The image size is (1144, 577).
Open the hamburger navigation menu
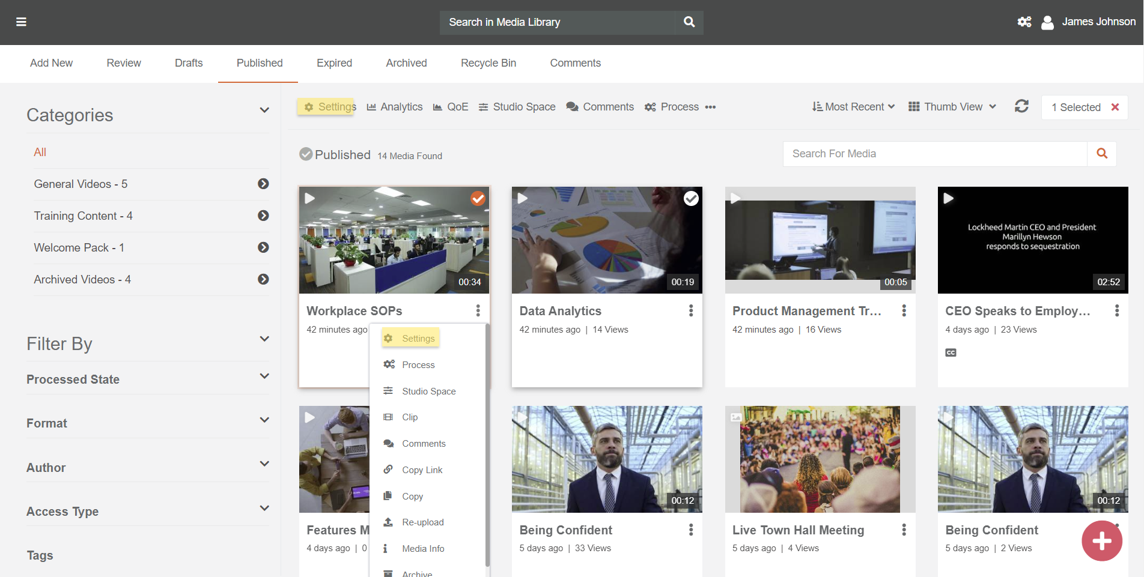tap(21, 22)
